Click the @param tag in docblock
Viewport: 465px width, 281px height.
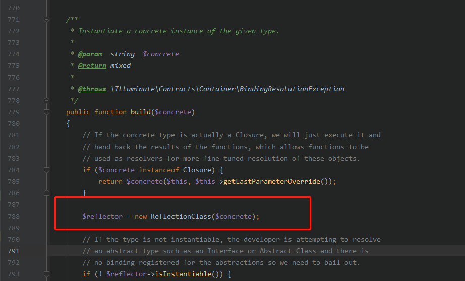tap(90, 54)
